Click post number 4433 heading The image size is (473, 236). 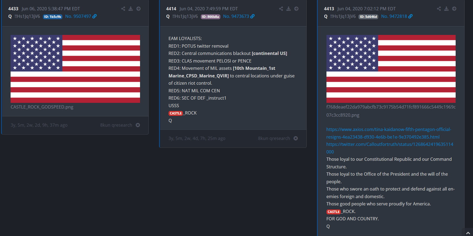coord(13,9)
